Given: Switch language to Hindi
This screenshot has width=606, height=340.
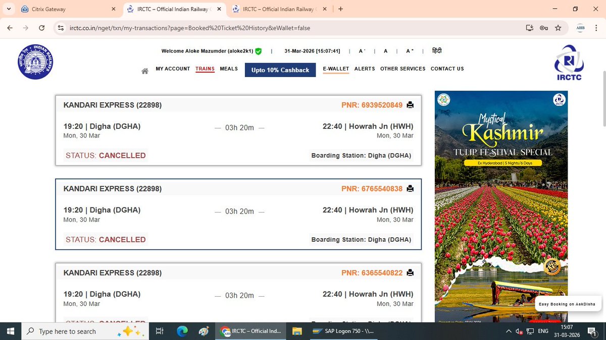Looking at the screenshot, I should pos(437,51).
